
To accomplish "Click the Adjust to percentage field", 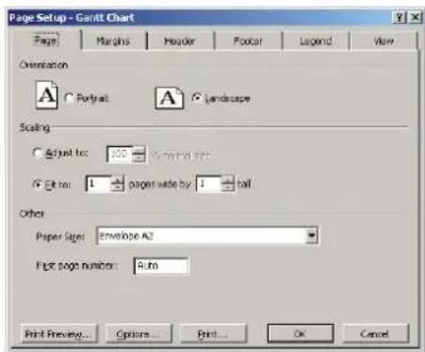I will (120, 154).
